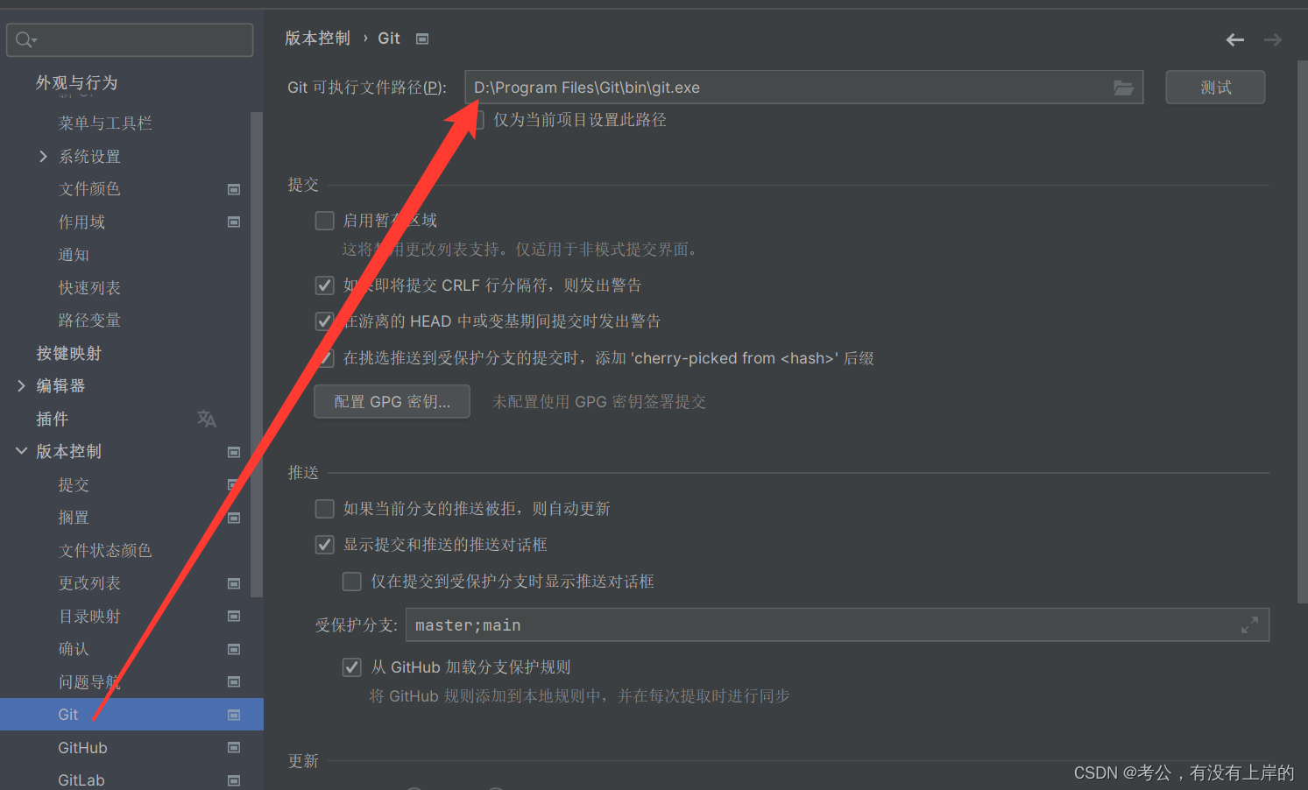Check 仅在提交到受保护分支时显示推送对话框
The width and height of the screenshot is (1308, 790).
352,581
